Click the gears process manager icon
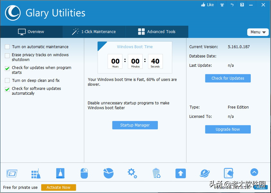Viewport: 271px width, 193px height. [132, 173]
